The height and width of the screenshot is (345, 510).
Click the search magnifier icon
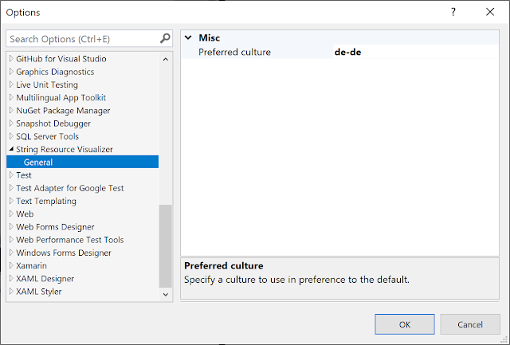[165, 38]
